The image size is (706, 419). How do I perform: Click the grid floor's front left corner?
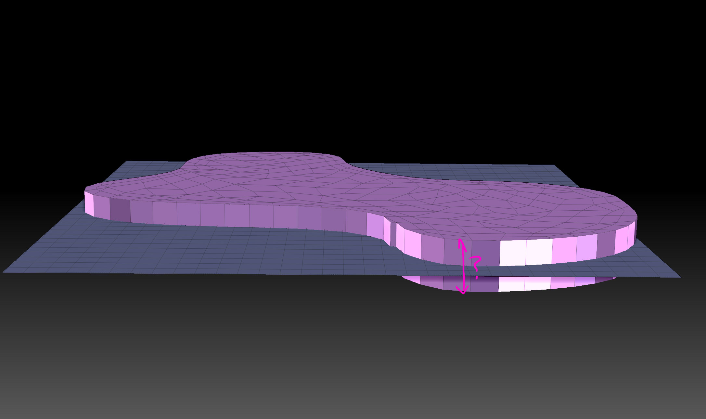[5, 271]
